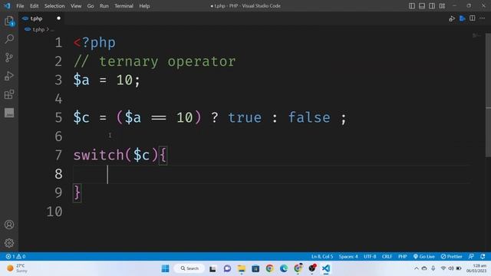Image resolution: width=491 pixels, height=276 pixels.
Task: Click the blue preview icon in the editor toolbar
Action: 462,18
